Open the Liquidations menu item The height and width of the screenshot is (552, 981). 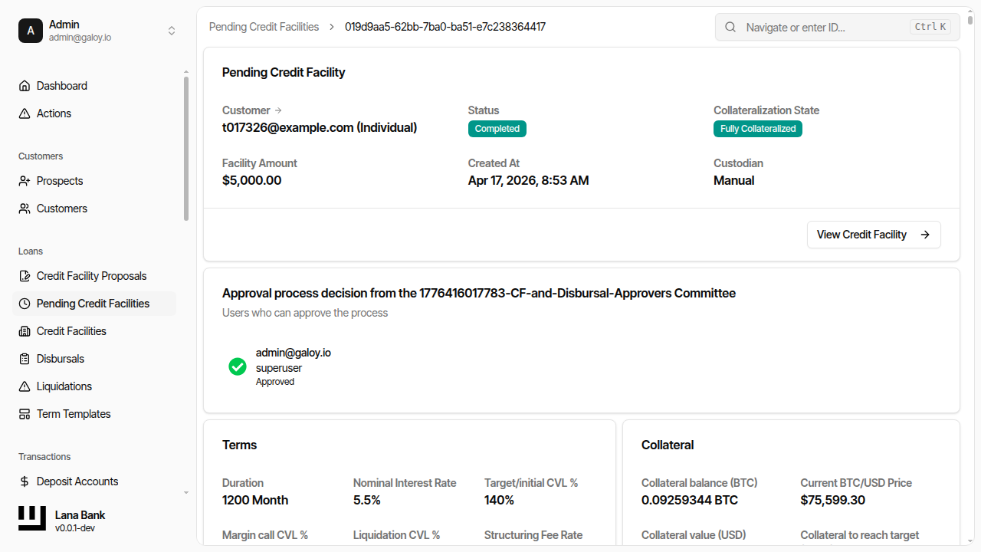pos(64,386)
